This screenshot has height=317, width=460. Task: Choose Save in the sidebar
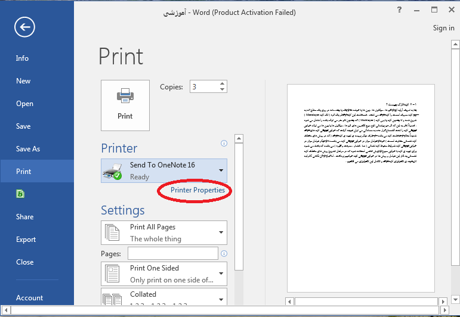[23, 126]
